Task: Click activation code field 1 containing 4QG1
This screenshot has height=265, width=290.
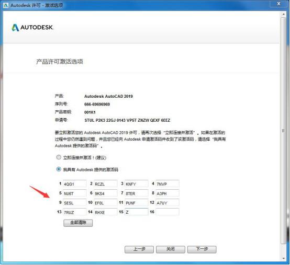Action: (x=74, y=184)
